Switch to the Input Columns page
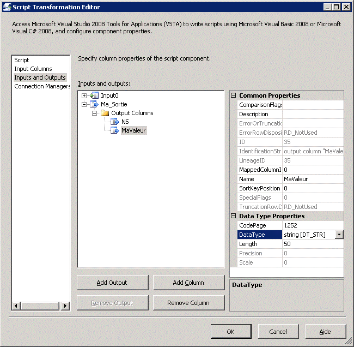The image size is (354, 347). tap(33, 69)
